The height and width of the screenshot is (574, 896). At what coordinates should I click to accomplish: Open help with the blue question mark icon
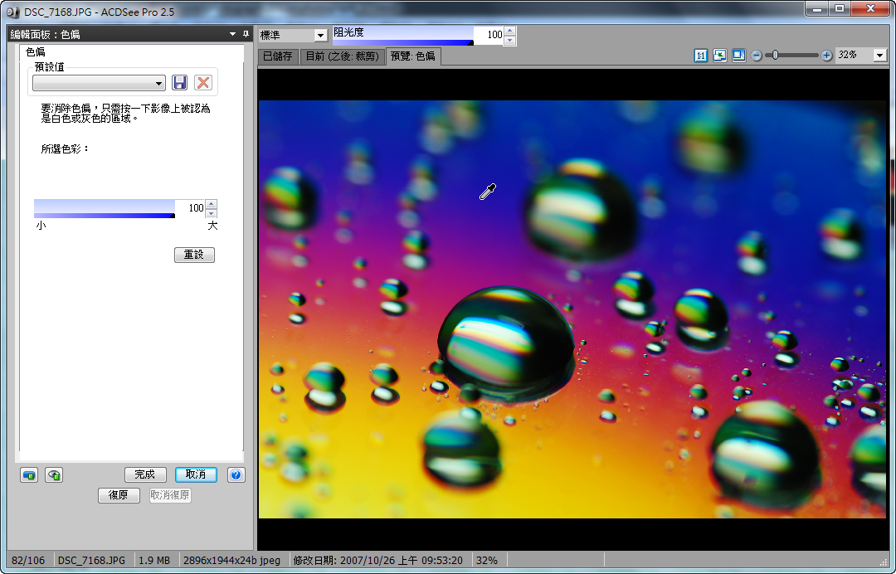coord(236,475)
